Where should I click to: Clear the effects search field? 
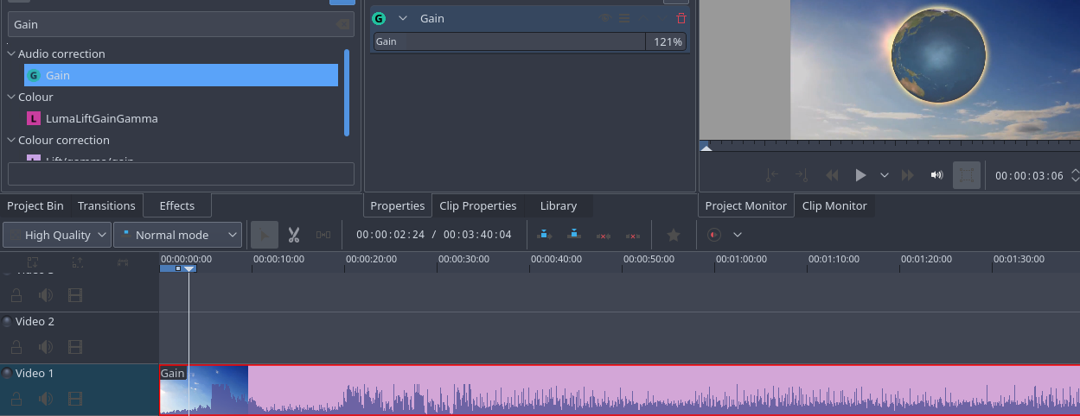click(343, 25)
